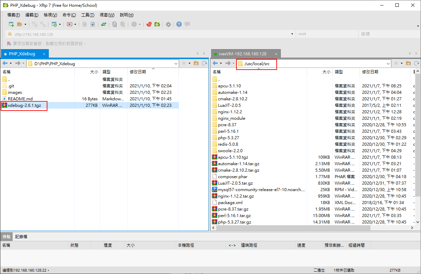Click the sftp host address field
421x274 pixels.
coord(150,34)
